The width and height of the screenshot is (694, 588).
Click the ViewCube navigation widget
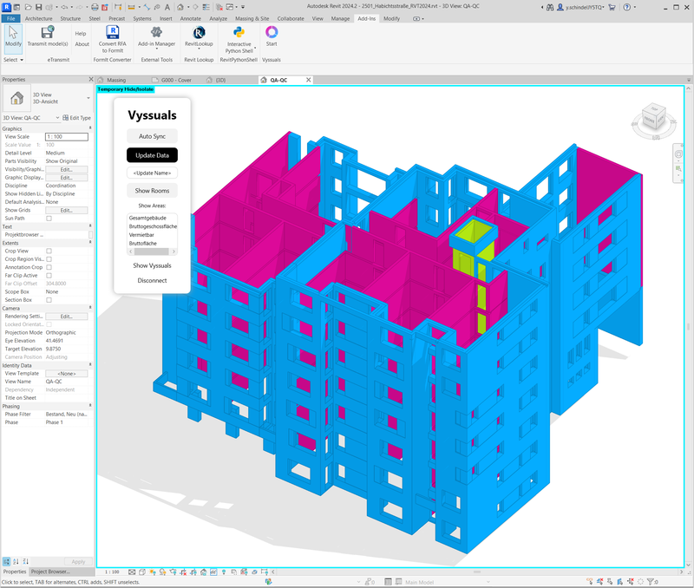pyautogui.click(x=654, y=121)
